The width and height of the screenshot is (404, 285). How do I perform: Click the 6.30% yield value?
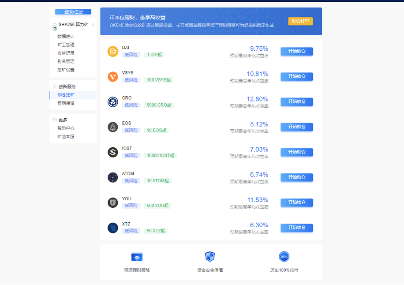pos(259,225)
